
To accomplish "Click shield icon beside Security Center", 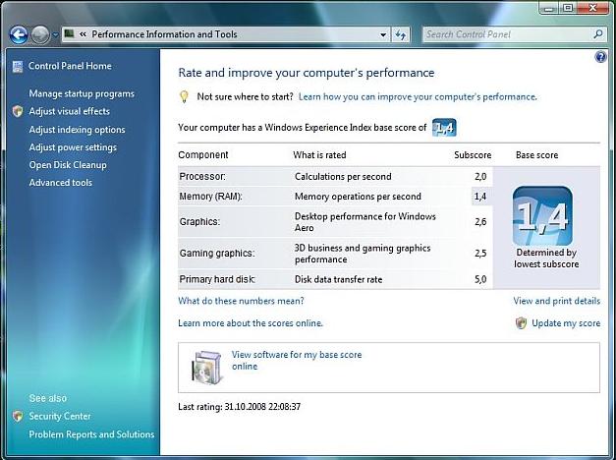I will pos(18,416).
